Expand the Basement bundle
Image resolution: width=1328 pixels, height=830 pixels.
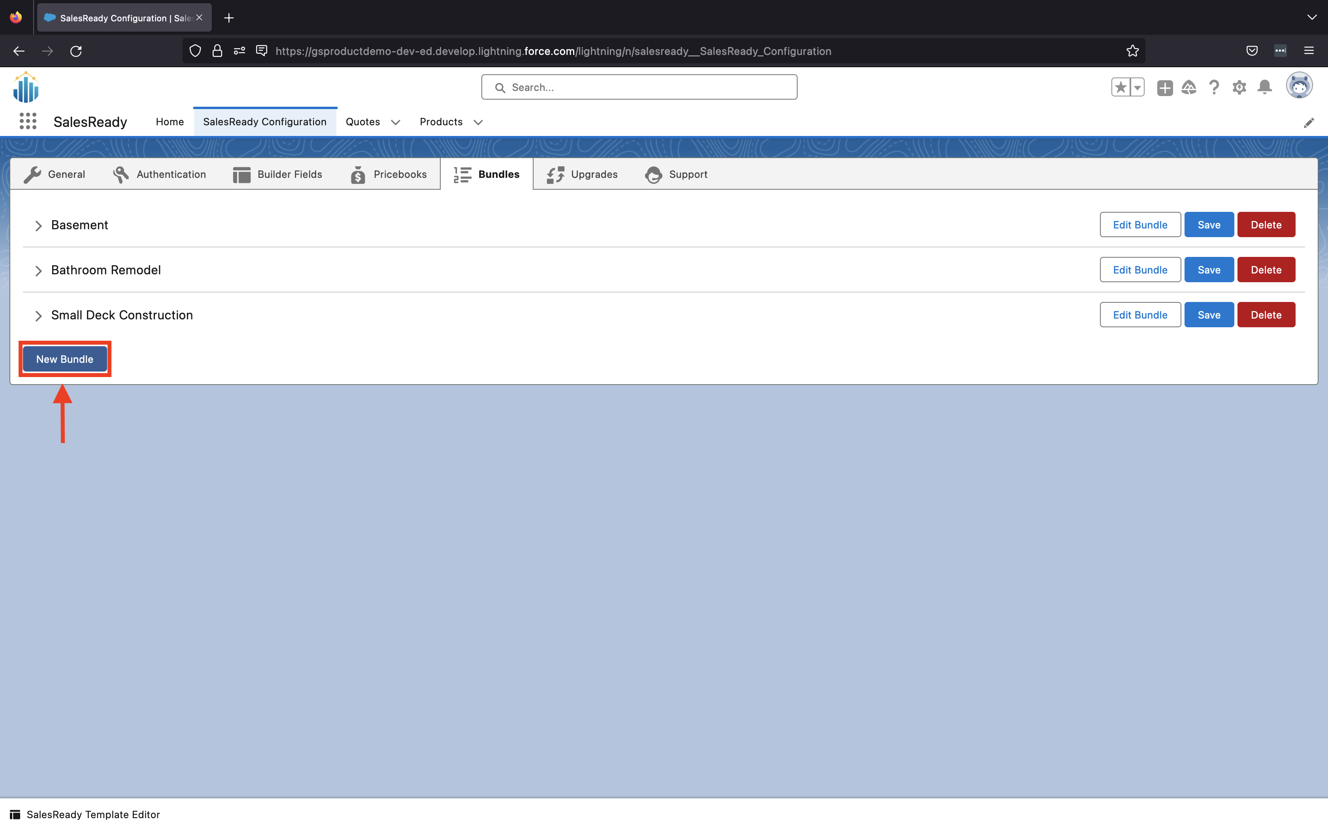(x=38, y=225)
